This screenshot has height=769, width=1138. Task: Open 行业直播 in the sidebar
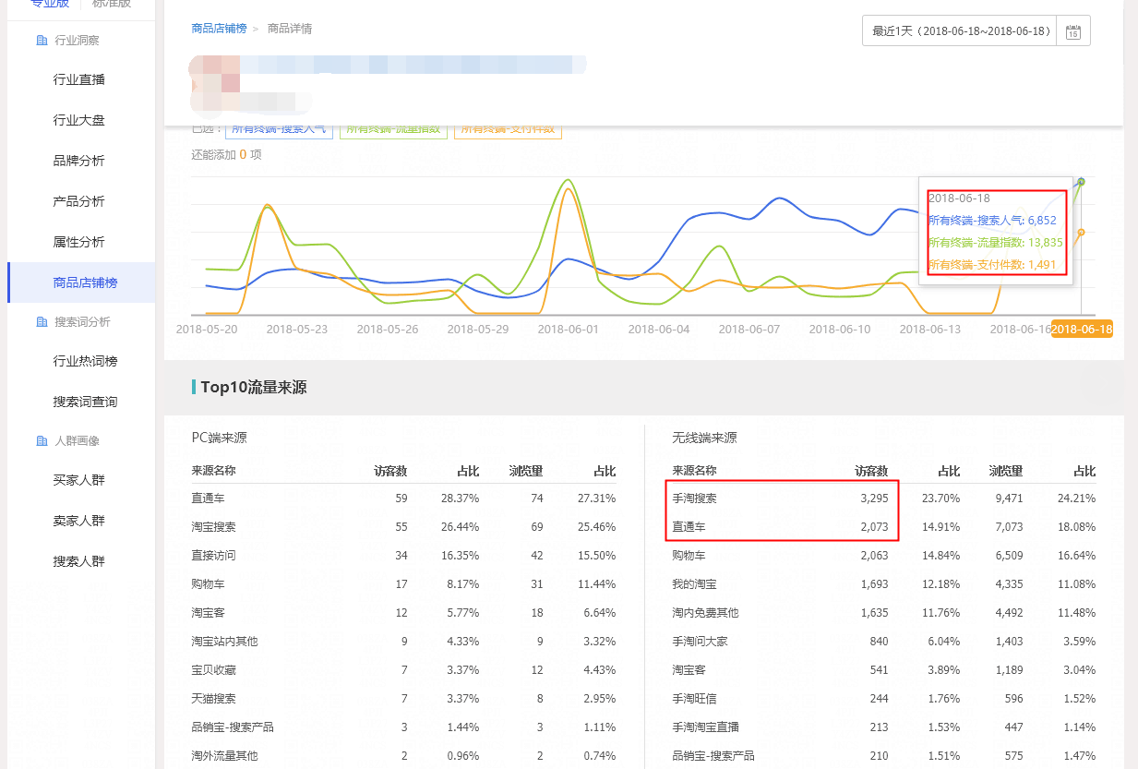coord(79,79)
